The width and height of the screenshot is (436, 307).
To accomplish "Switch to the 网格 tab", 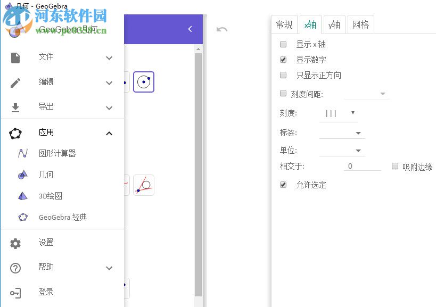I will 360,24.
